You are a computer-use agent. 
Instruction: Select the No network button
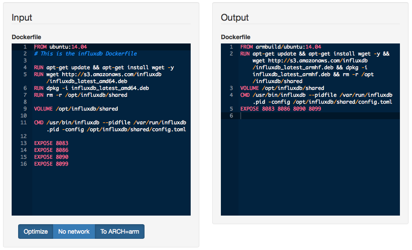[x=74, y=231]
